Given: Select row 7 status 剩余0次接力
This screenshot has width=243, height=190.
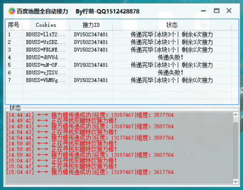Looking at the screenshot, I should [x=197, y=80].
